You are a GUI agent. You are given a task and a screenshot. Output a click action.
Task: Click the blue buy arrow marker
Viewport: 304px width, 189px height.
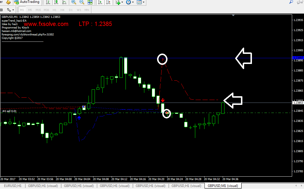pyautogui.click(x=79, y=118)
